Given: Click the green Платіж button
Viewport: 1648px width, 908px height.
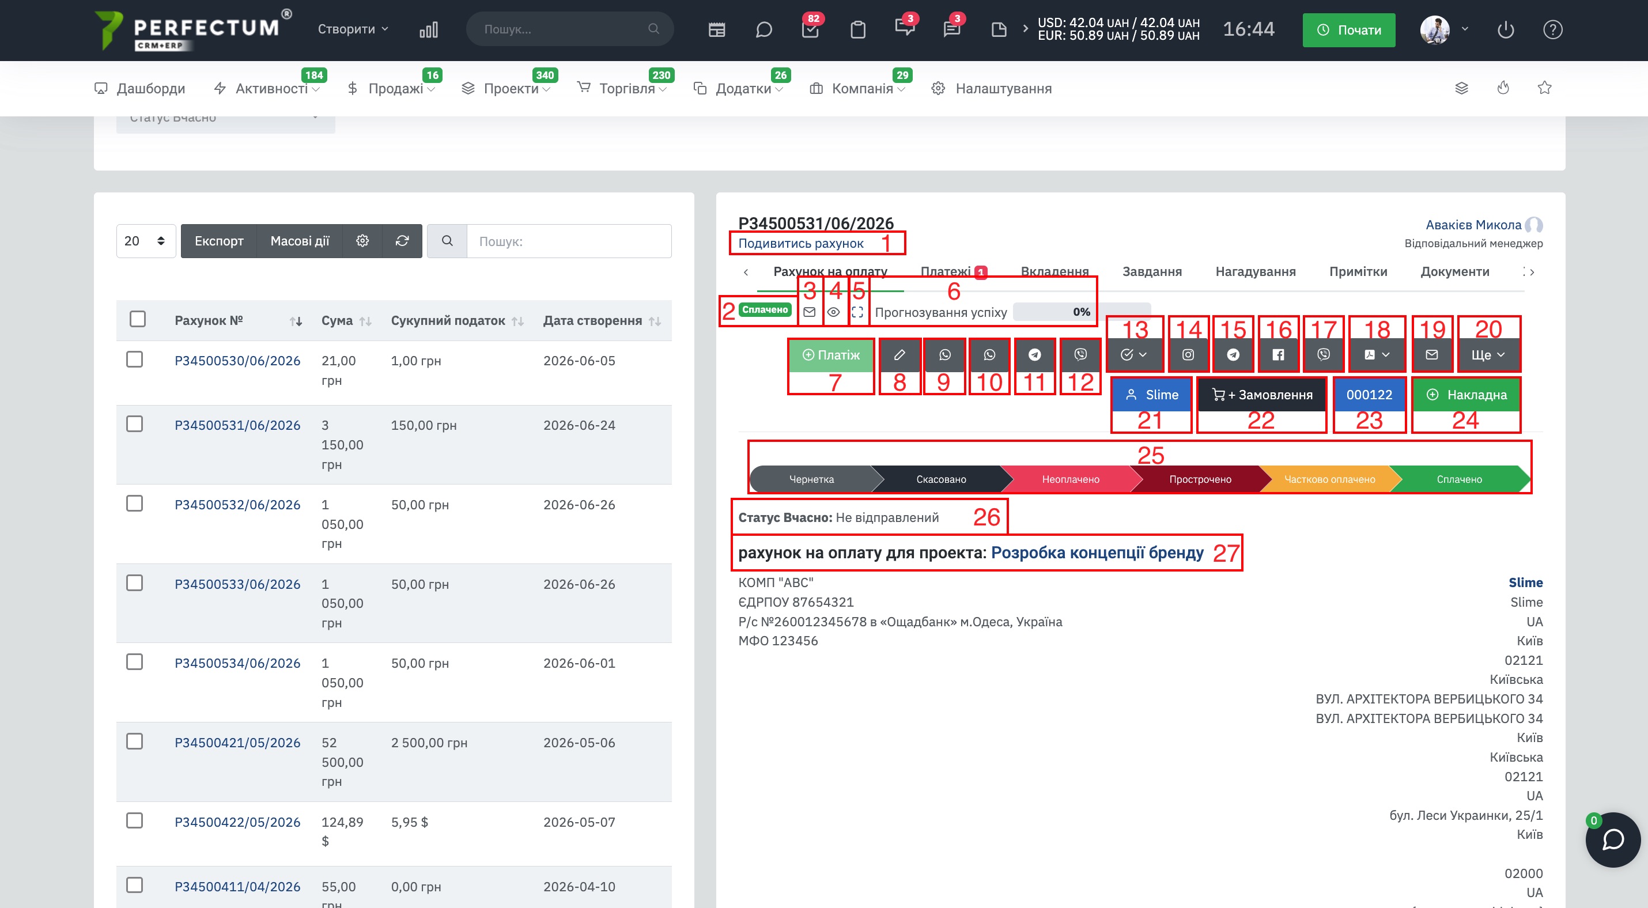Looking at the screenshot, I should pyautogui.click(x=831, y=355).
